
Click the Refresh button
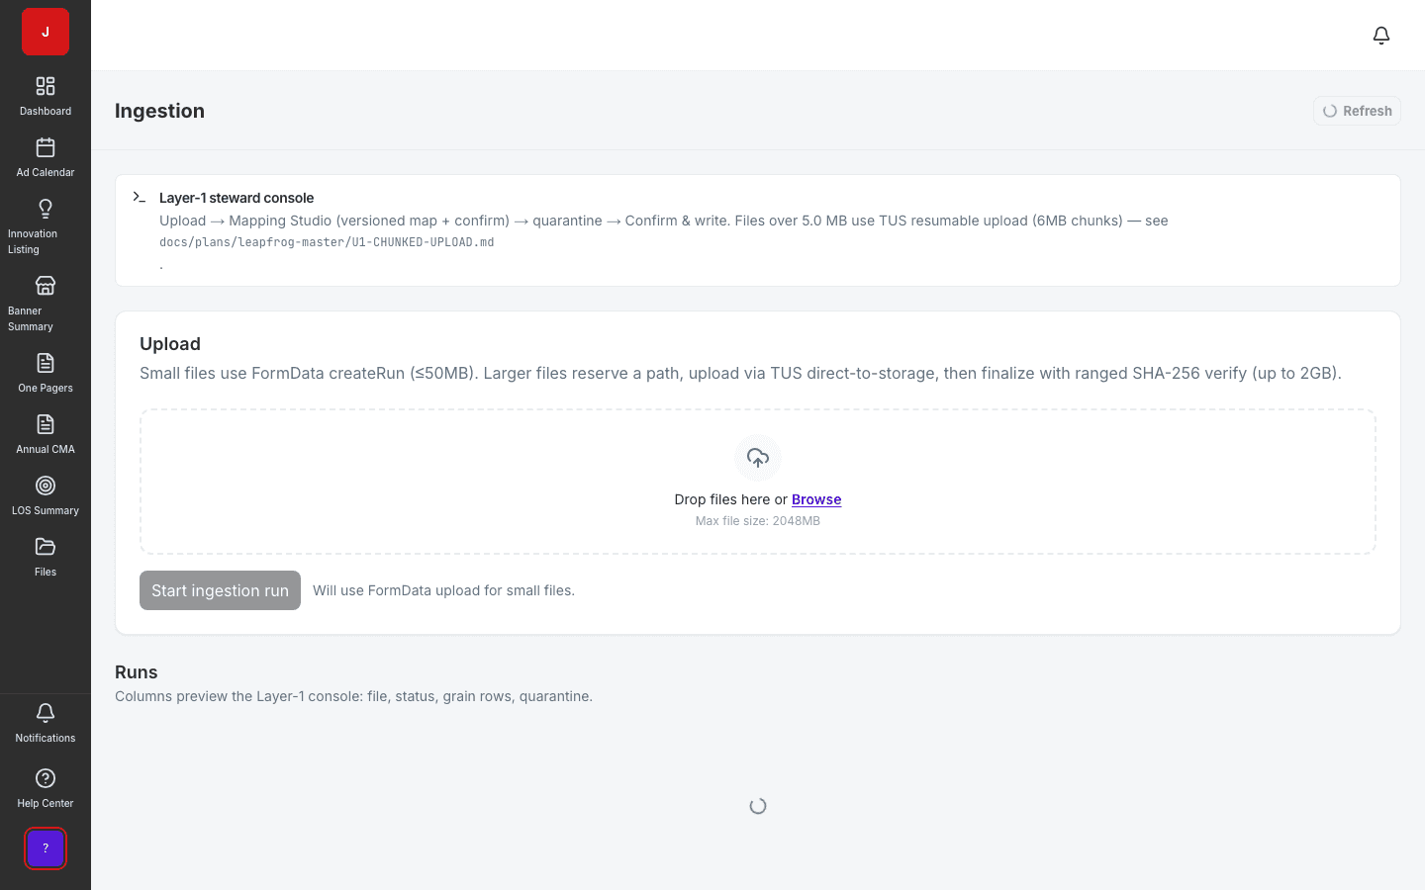click(x=1357, y=111)
